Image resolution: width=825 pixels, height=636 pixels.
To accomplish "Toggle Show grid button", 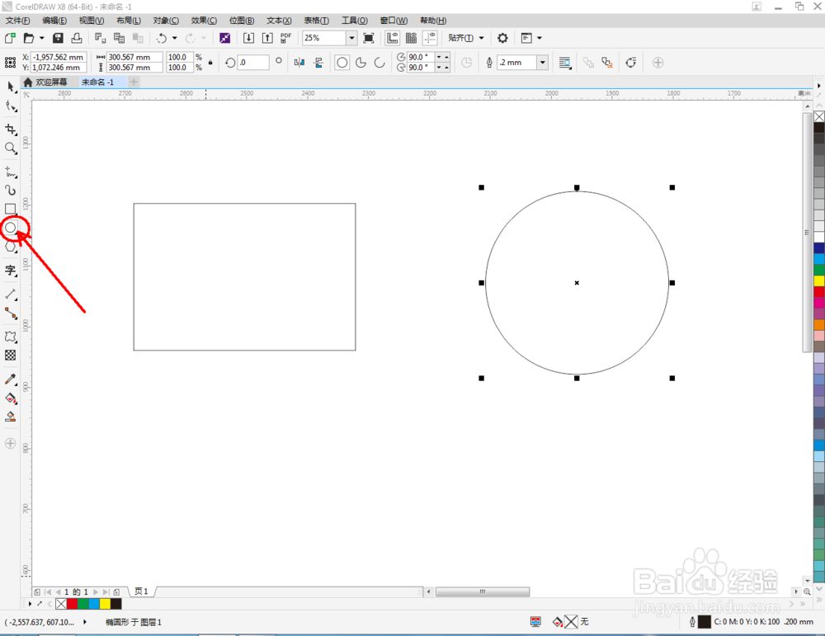I will pyautogui.click(x=411, y=38).
